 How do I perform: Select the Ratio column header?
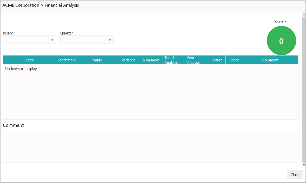[29, 60]
